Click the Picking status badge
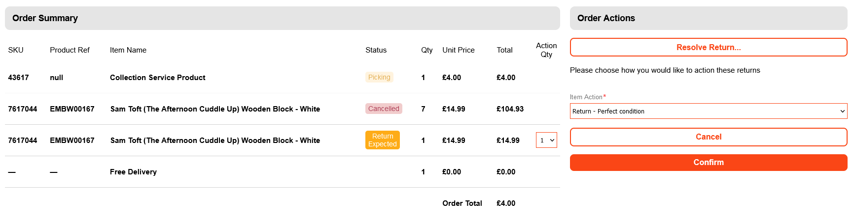Viewport: 853px width, 224px height. [379, 77]
